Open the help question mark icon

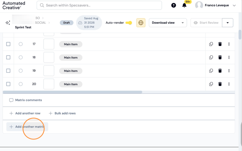[x=173, y=5]
